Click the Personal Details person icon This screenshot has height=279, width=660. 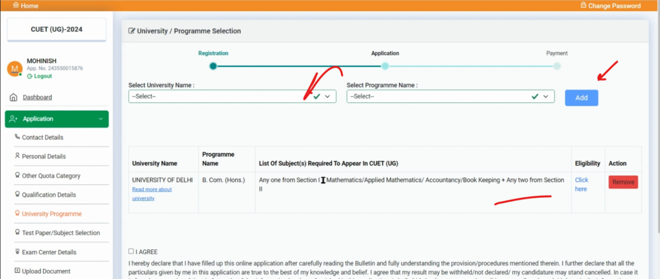pyautogui.click(x=17, y=157)
